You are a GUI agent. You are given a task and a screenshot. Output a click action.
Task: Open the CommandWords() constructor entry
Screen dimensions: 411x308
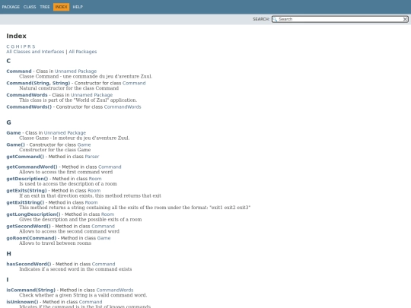29,107
